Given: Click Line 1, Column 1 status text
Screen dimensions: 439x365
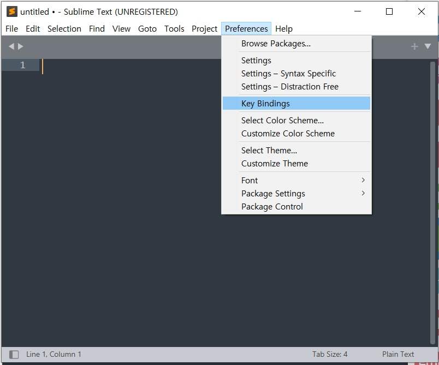Looking at the screenshot, I should [54, 355].
